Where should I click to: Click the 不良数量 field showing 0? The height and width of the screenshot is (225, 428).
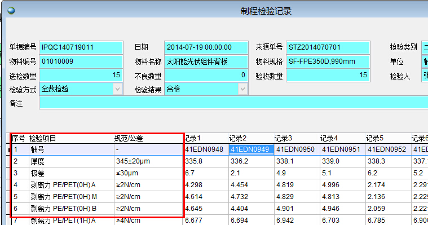coord(206,76)
